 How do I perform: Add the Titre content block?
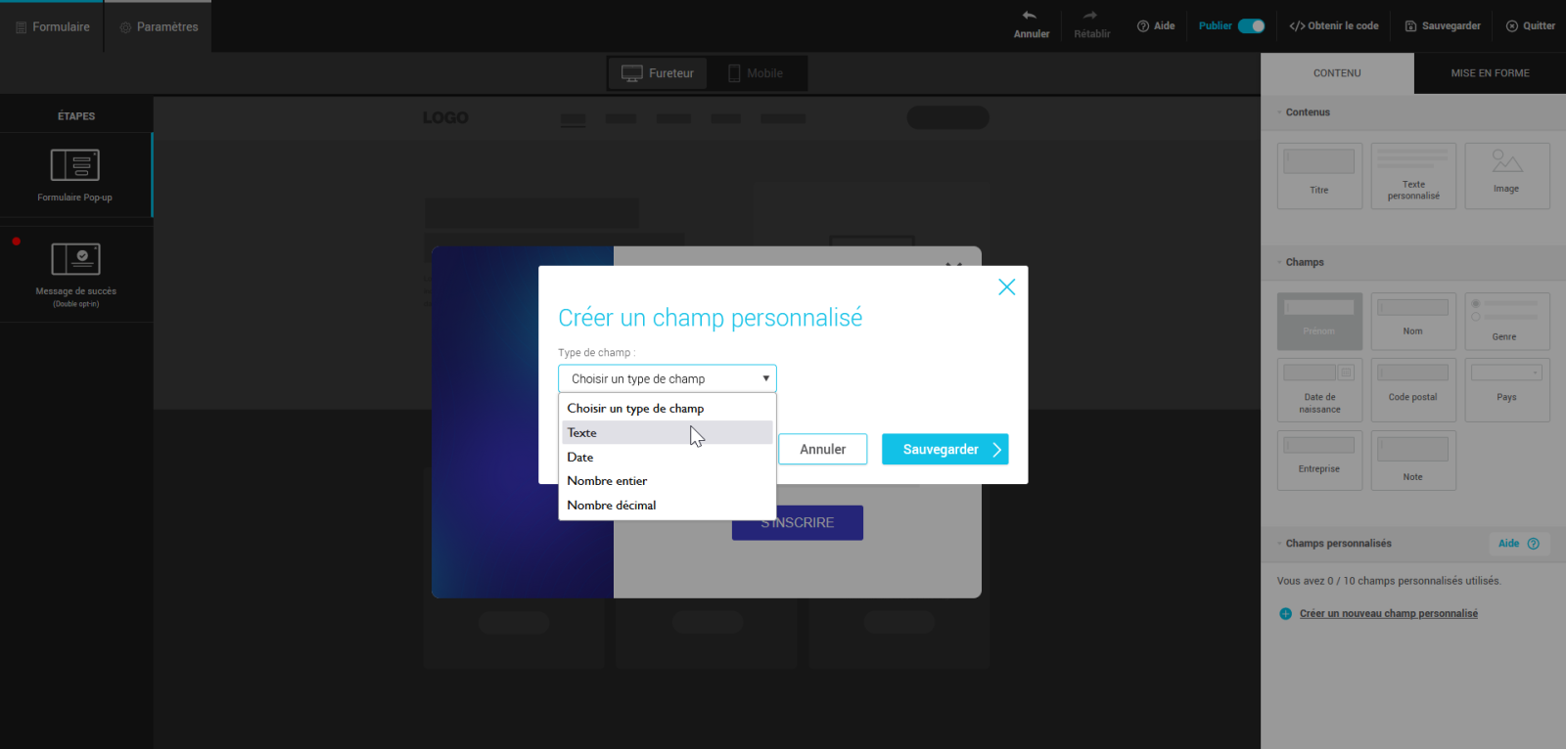coord(1319,176)
